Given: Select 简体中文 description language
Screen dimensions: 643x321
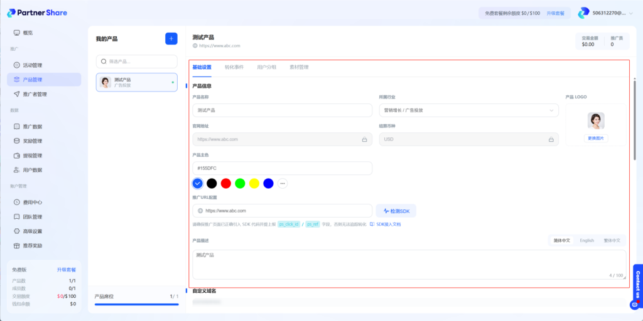Looking at the screenshot, I should point(561,240).
